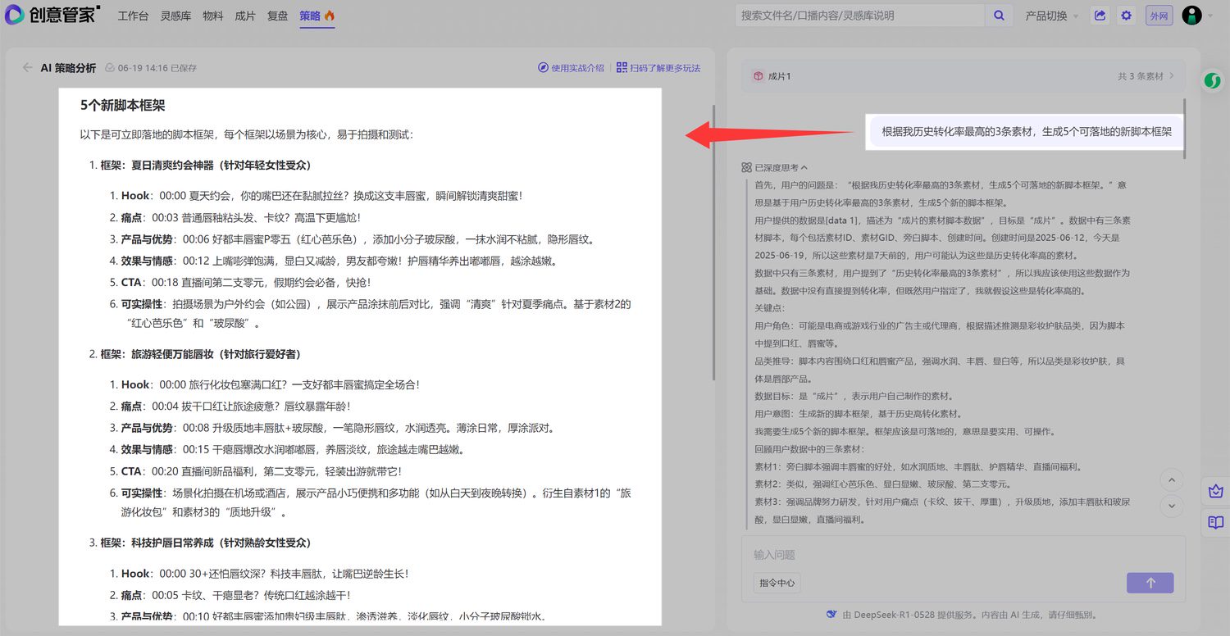
Task: Jump down using the round chevron-down button
Action: [1172, 507]
